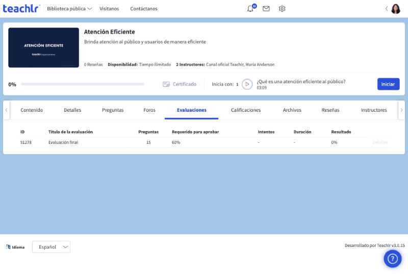The image size is (408, 274).
Task: Open the Contáctanos menu item
Action: tap(144, 9)
